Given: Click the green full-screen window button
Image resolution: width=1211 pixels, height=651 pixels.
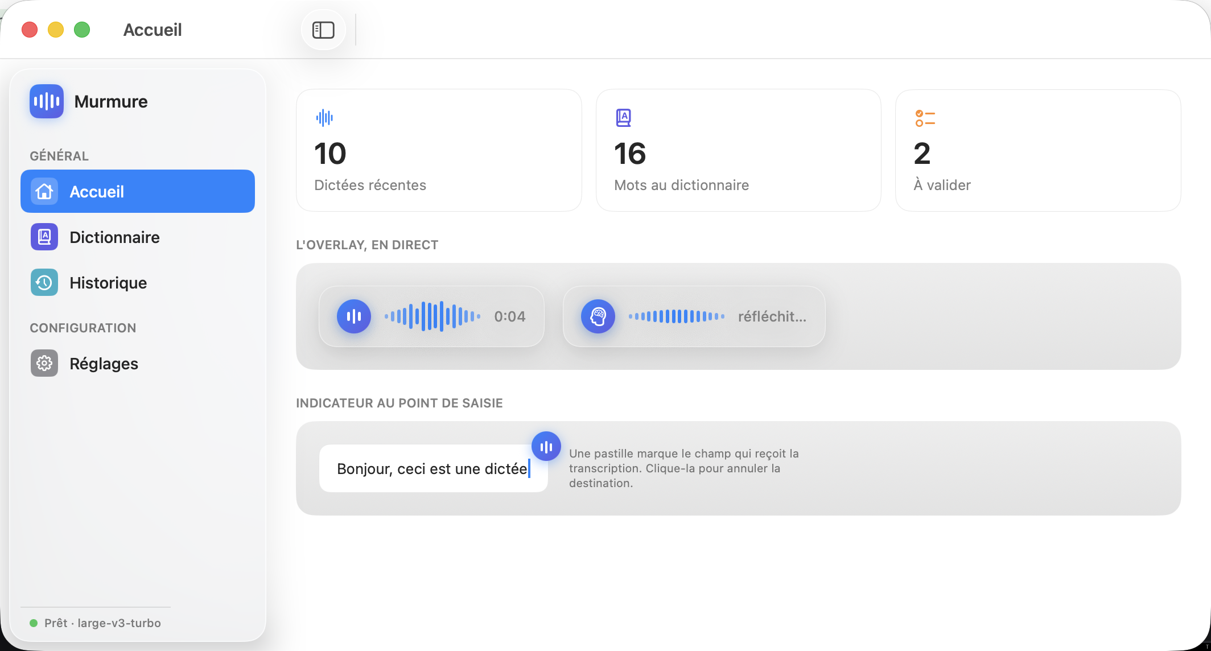Looking at the screenshot, I should coord(82,30).
